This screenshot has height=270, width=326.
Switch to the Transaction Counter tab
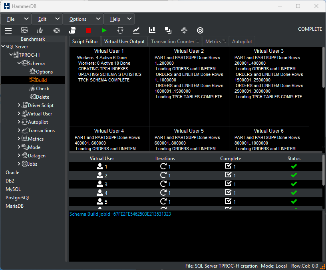coord(175,42)
